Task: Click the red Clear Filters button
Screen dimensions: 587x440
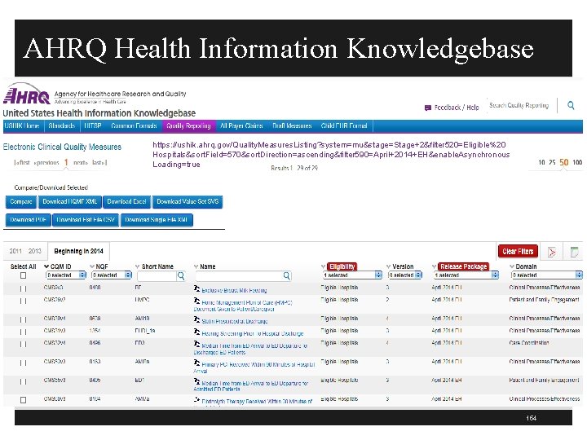Action: 519,252
